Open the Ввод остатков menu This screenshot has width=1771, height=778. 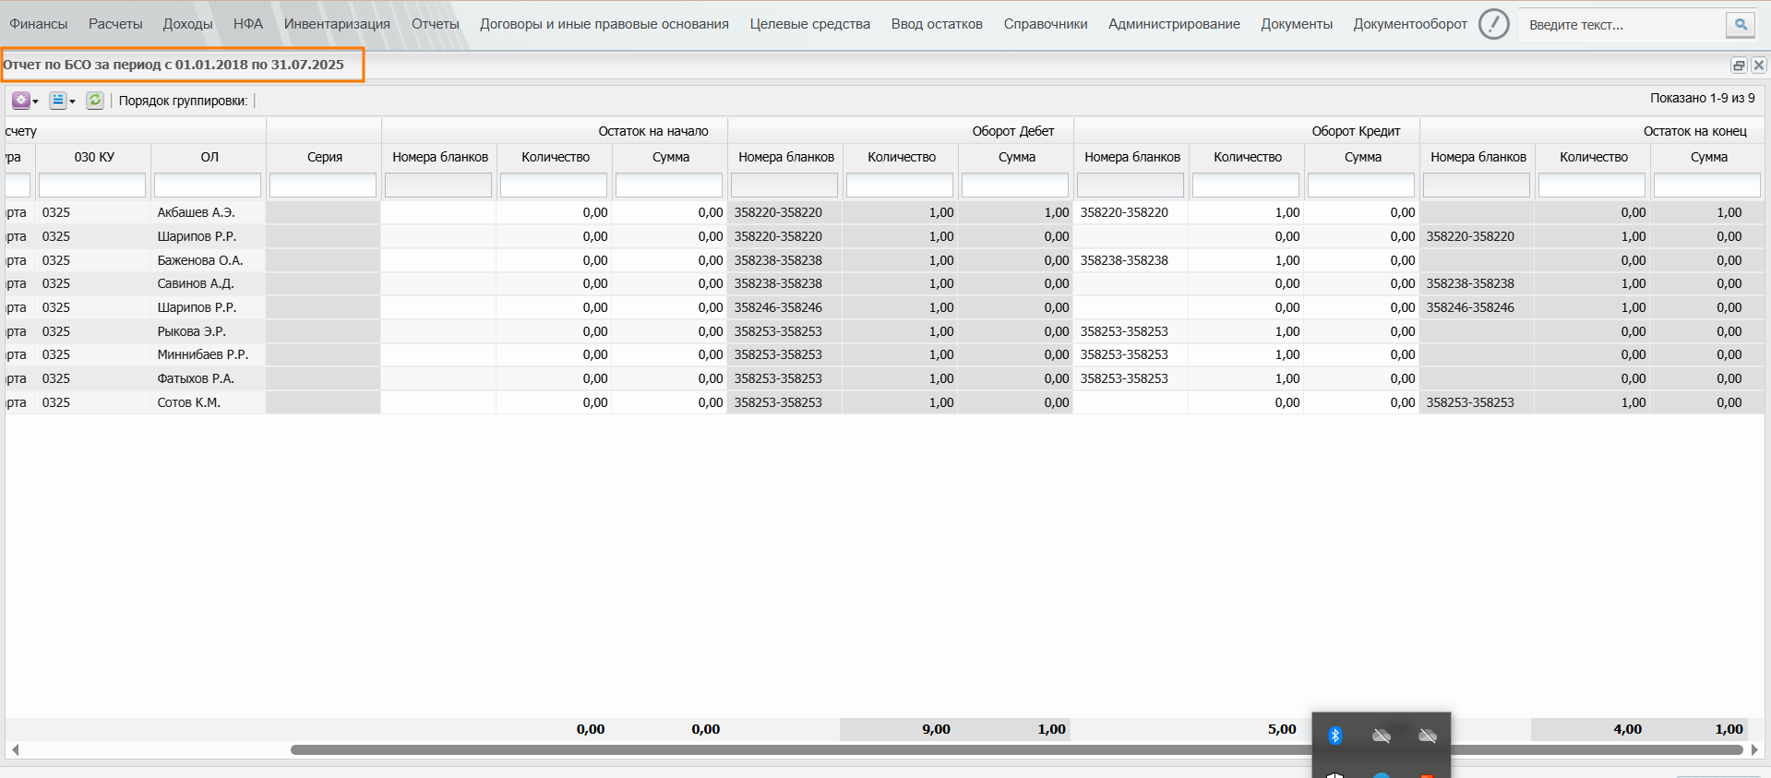pyautogui.click(x=937, y=24)
